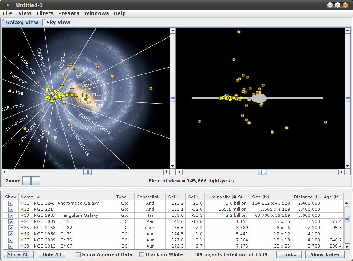
Task: Click distance value 3,000,000 for M33
Action: pyautogui.click(x=309, y=215)
